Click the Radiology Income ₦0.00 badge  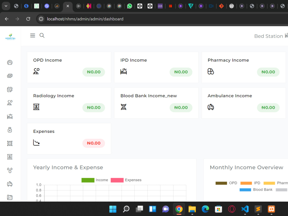(94, 108)
